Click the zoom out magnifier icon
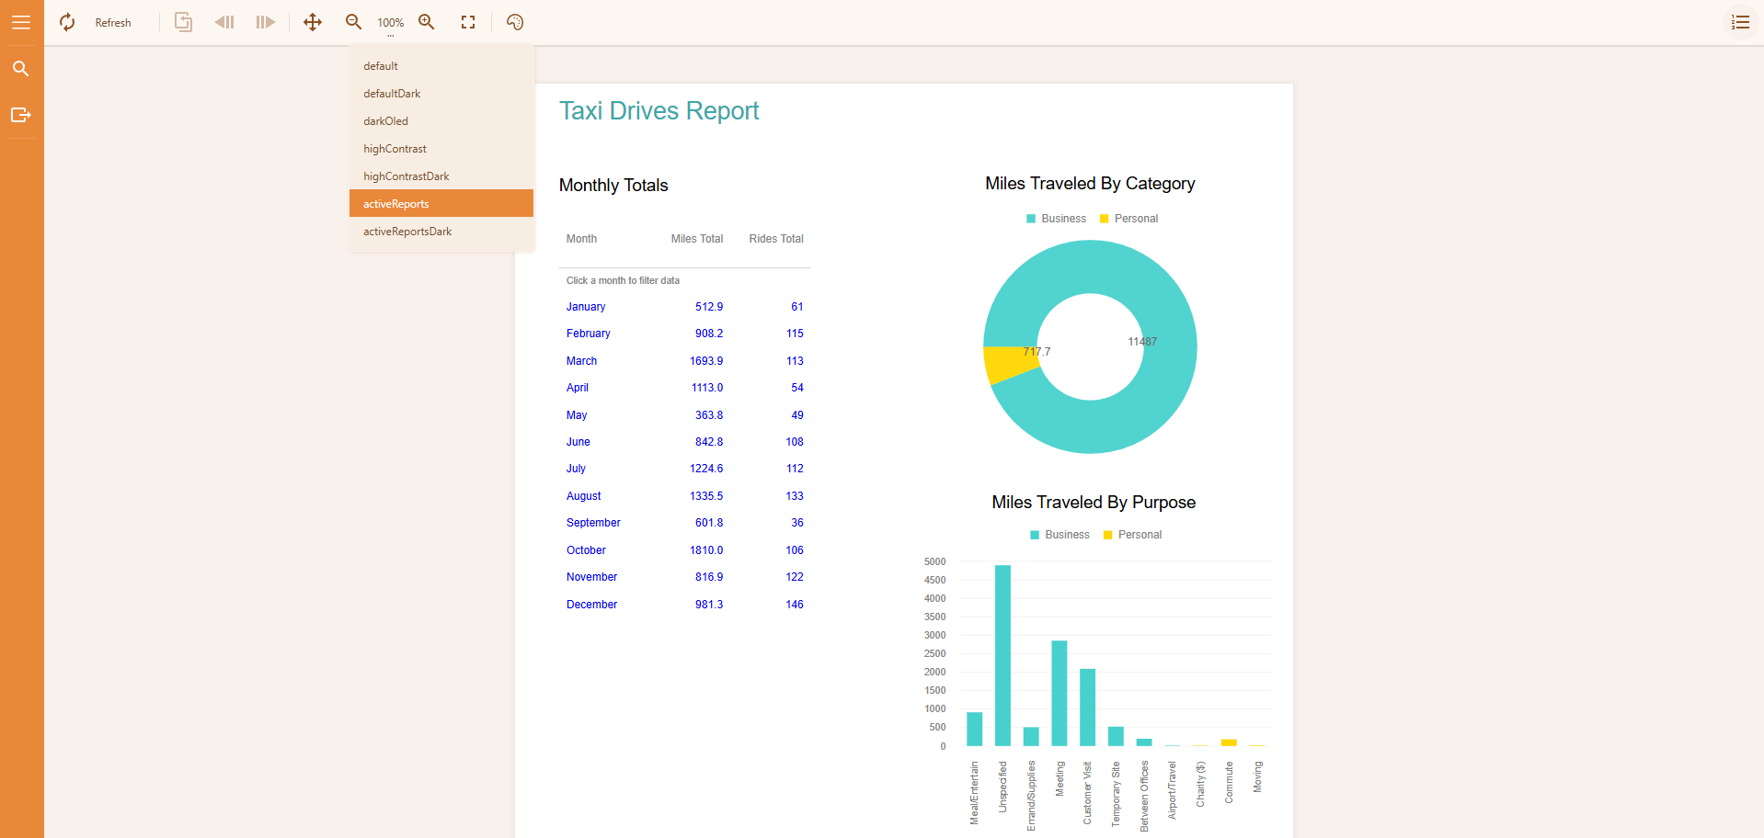This screenshot has height=838, width=1764. coord(353,22)
